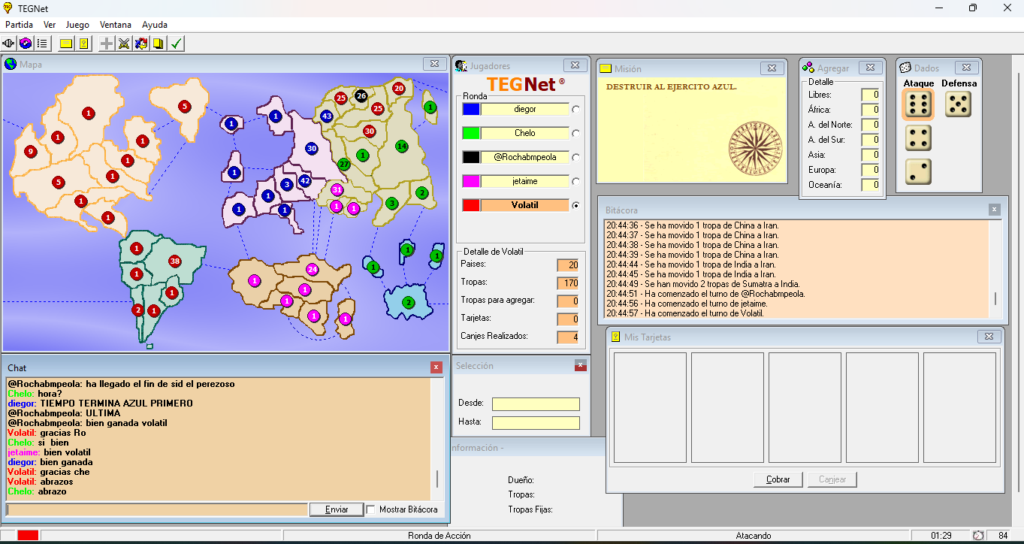Click the regroup troops arrows icon
The width and height of the screenshot is (1024, 544).
click(141, 44)
